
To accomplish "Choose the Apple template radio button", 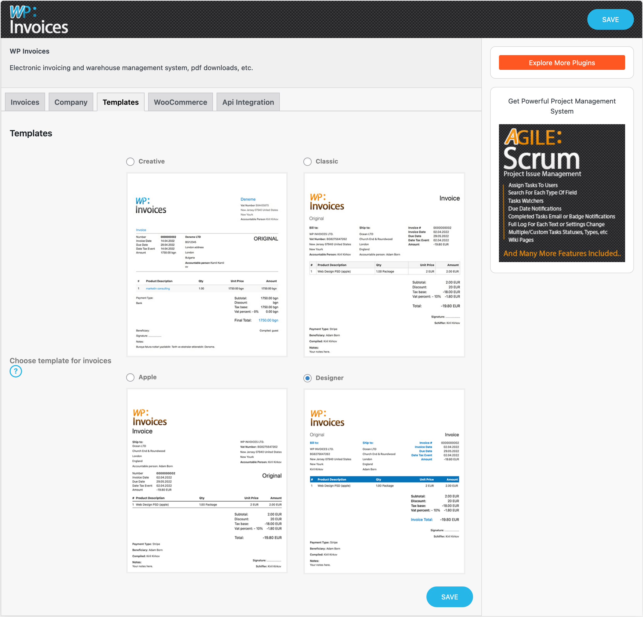I will coord(130,377).
